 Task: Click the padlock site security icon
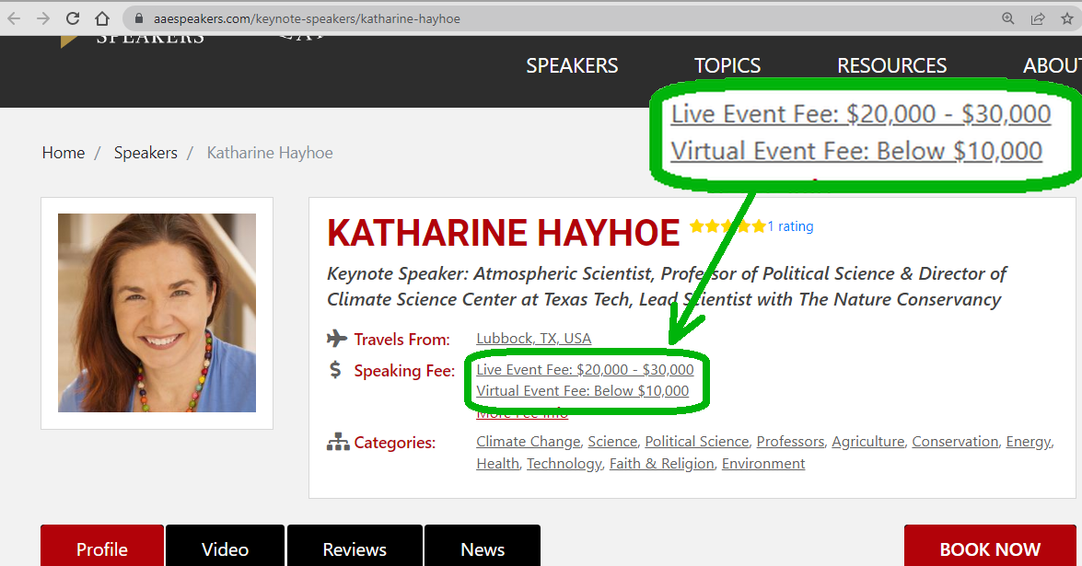click(138, 18)
